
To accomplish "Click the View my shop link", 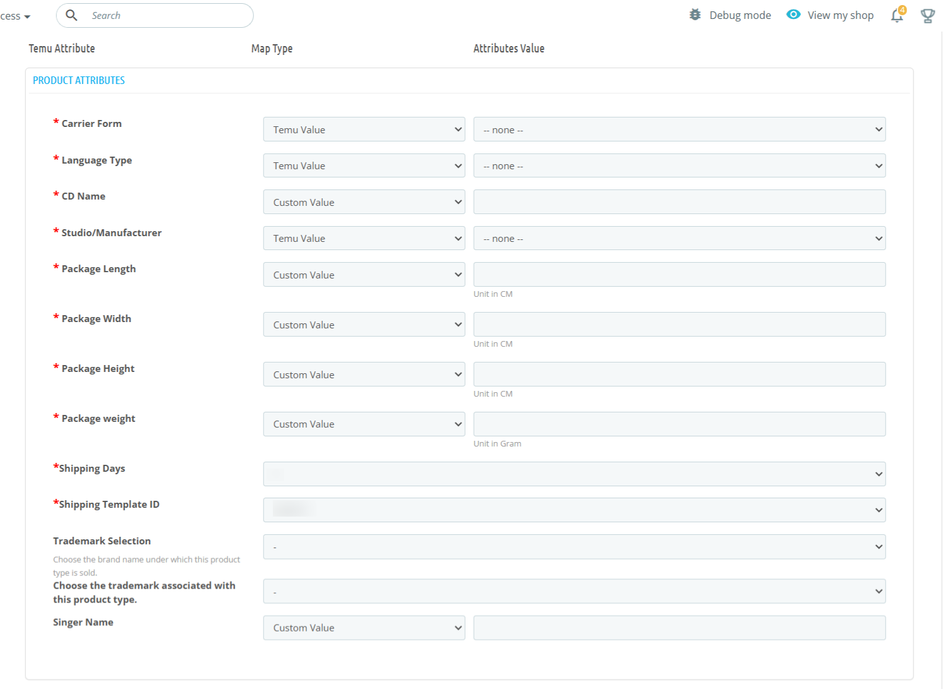I will [840, 15].
